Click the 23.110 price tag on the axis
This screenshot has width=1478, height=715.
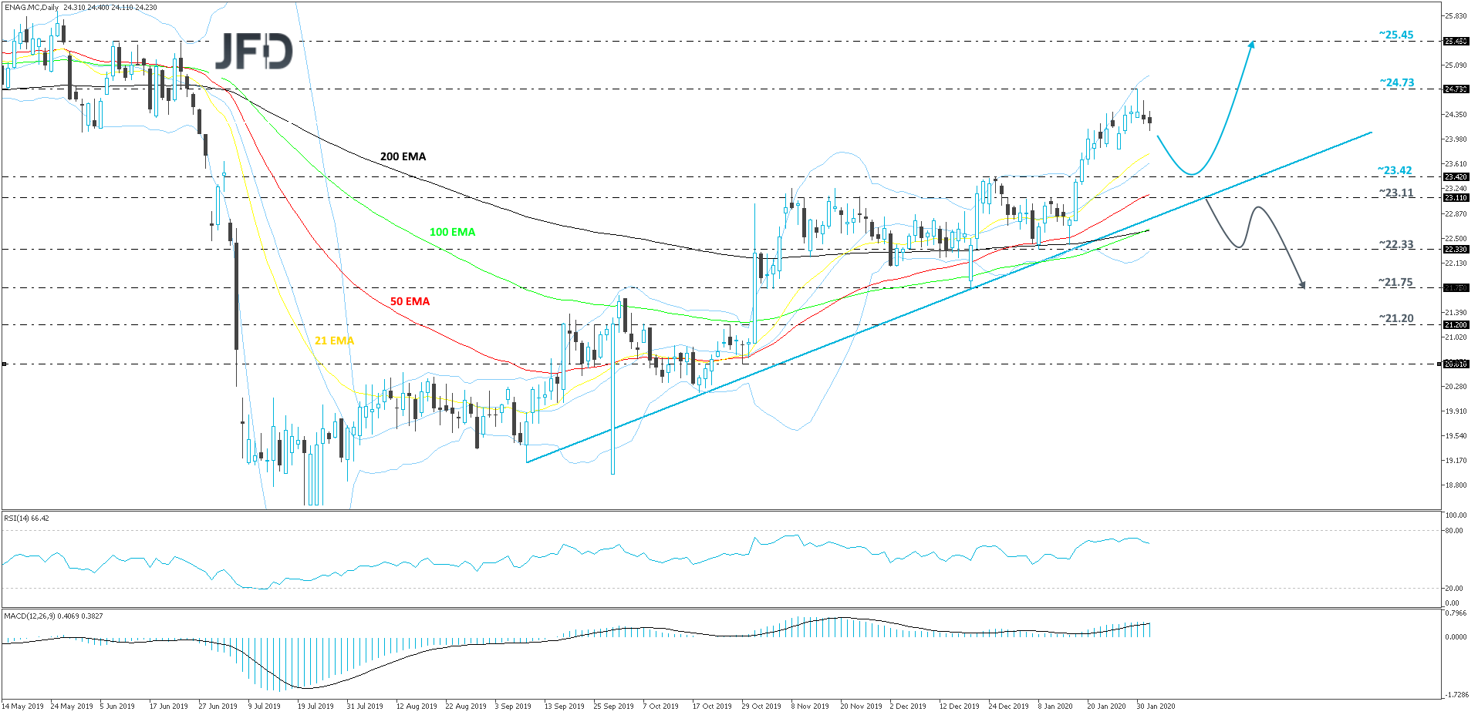(x=1457, y=198)
